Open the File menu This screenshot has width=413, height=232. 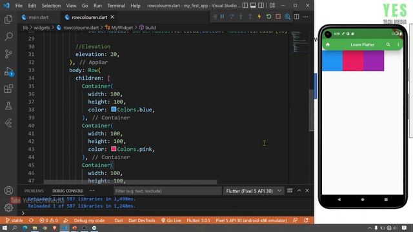click(x=19, y=6)
